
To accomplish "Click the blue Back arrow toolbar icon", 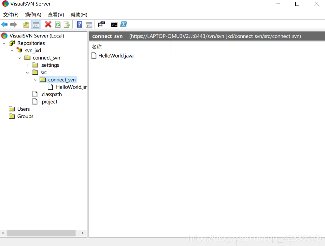I will pos(4,24).
